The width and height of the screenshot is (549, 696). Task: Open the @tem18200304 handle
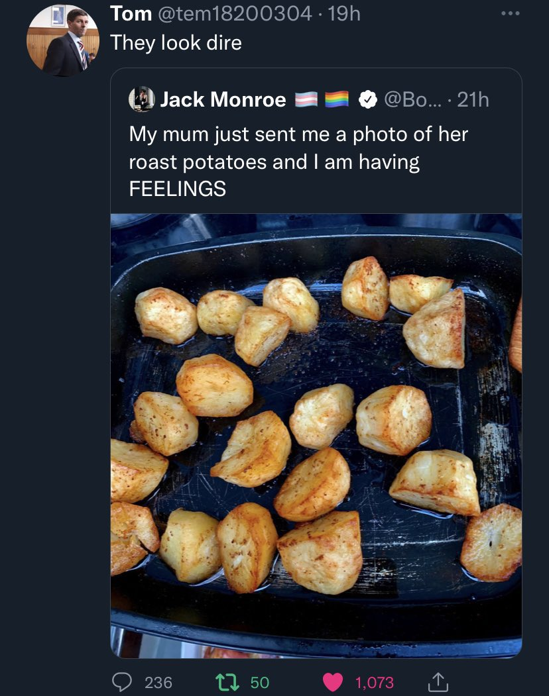coord(235,14)
